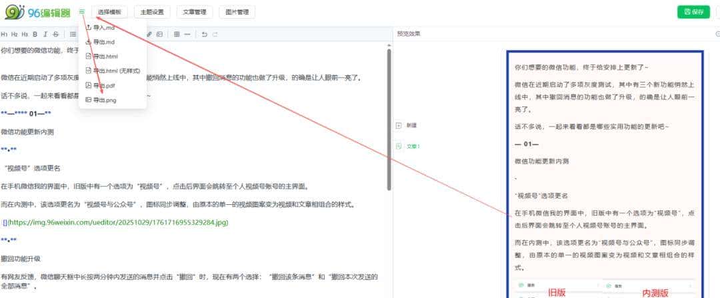Toggle italic formatting
720x298 pixels.
(45, 35)
